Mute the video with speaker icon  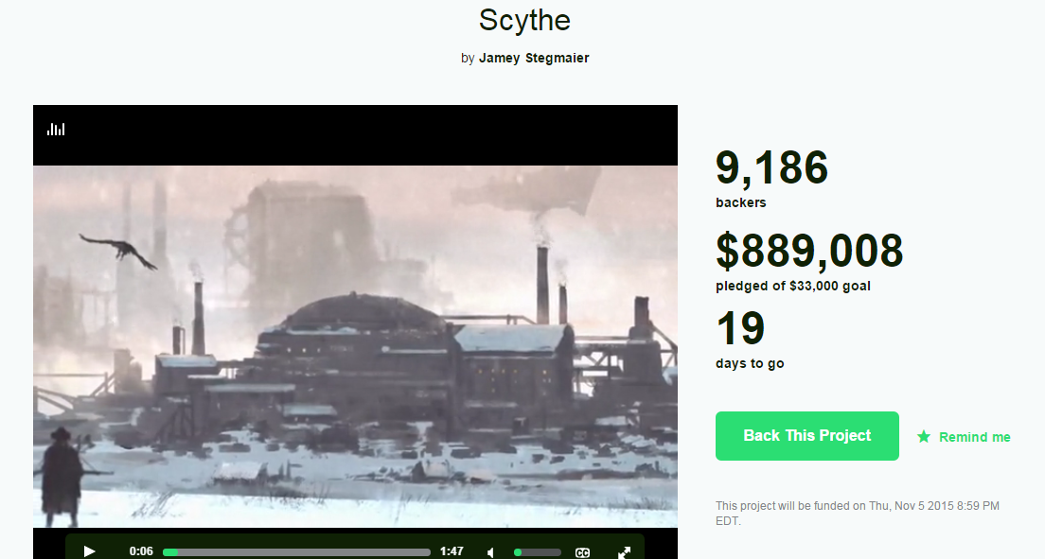point(491,552)
